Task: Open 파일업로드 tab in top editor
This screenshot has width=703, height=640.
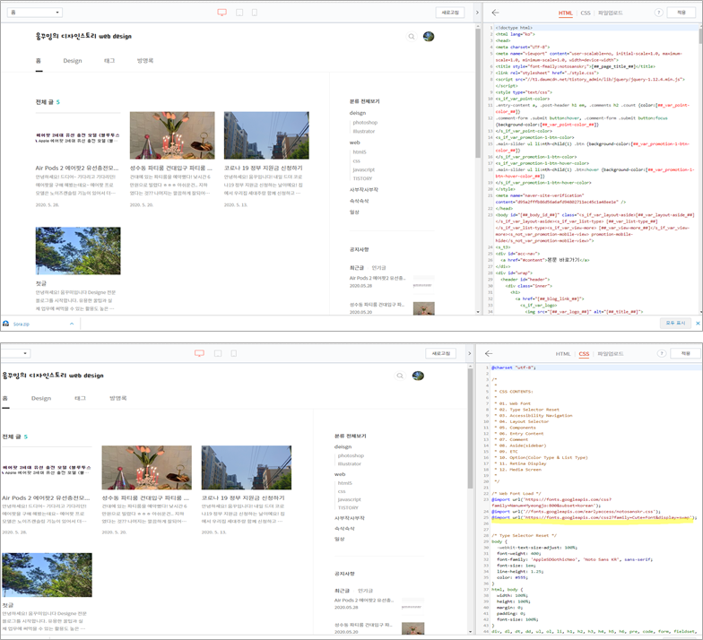Action: click(610, 13)
